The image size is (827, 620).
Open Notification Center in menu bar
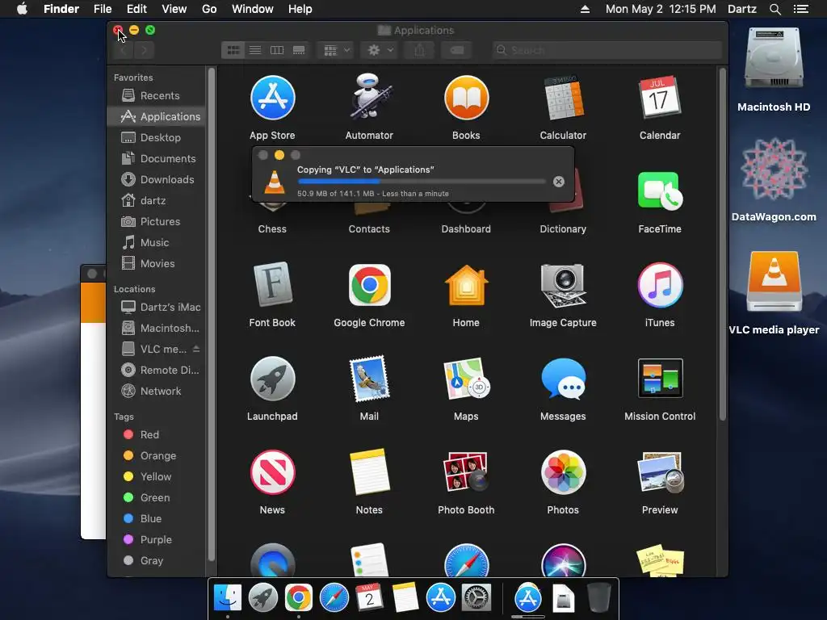(x=801, y=9)
